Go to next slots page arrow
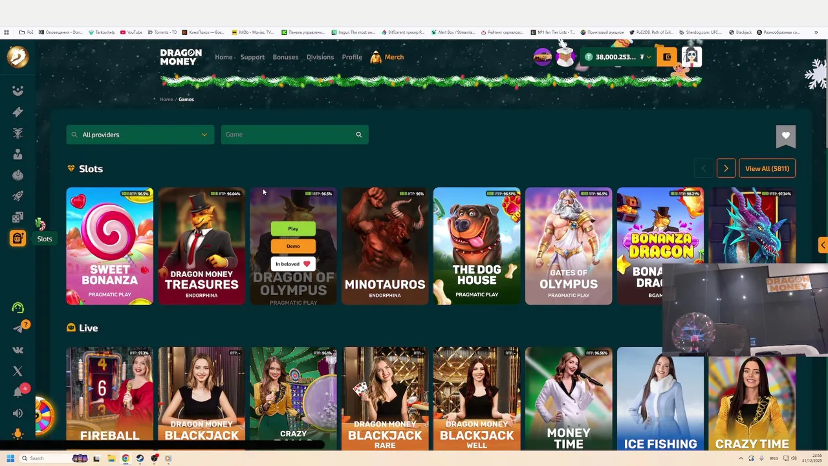The width and height of the screenshot is (828, 466). click(x=726, y=168)
